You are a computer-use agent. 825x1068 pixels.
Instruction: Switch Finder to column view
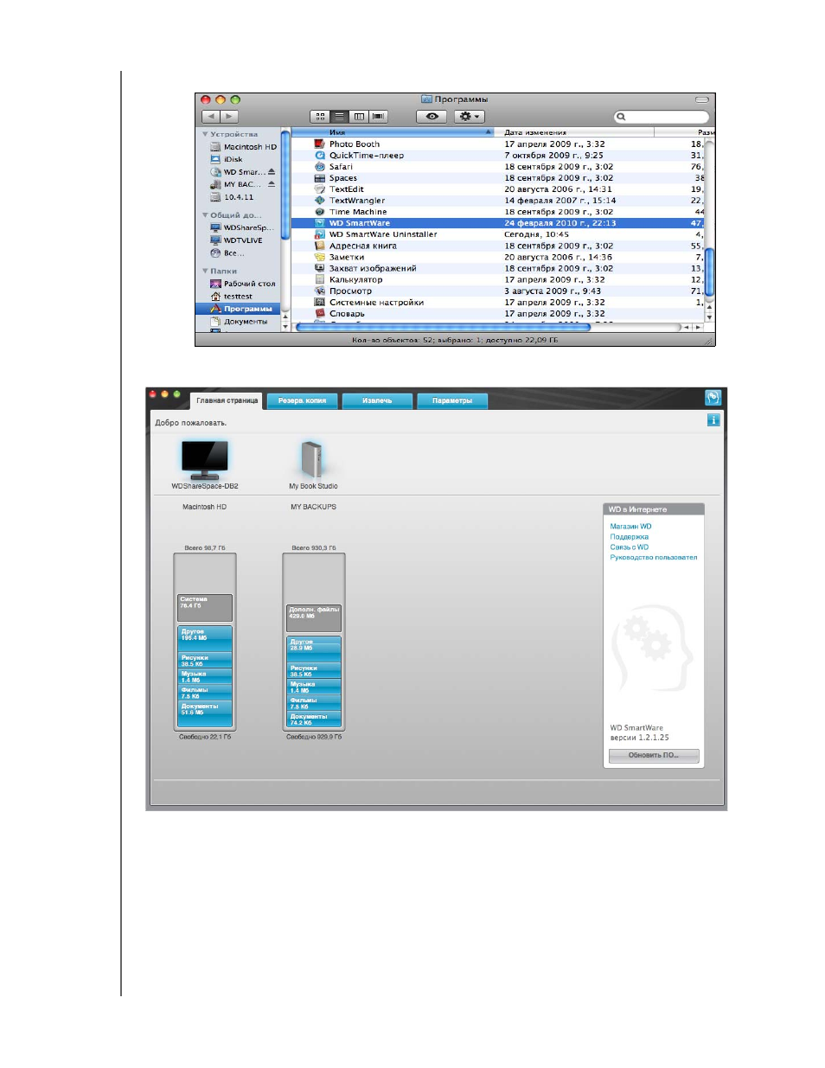(x=359, y=116)
